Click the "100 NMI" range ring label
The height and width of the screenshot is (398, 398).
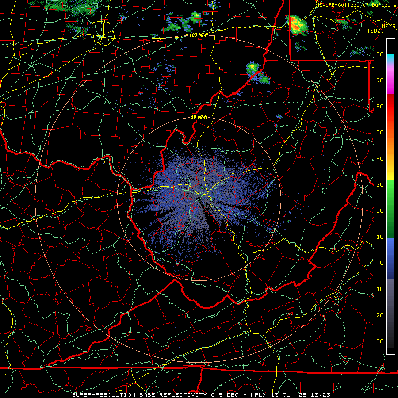pyautogui.click(x=199, y=35)
